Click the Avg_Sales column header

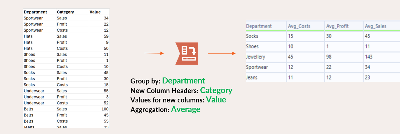click(376, 26)
